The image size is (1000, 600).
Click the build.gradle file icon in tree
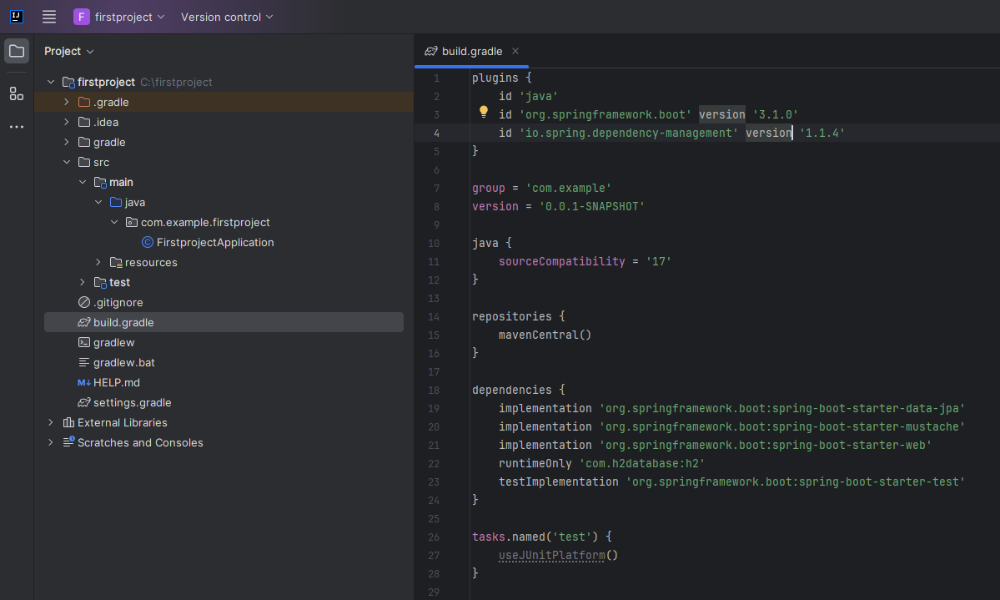click(x=84, y=322)
